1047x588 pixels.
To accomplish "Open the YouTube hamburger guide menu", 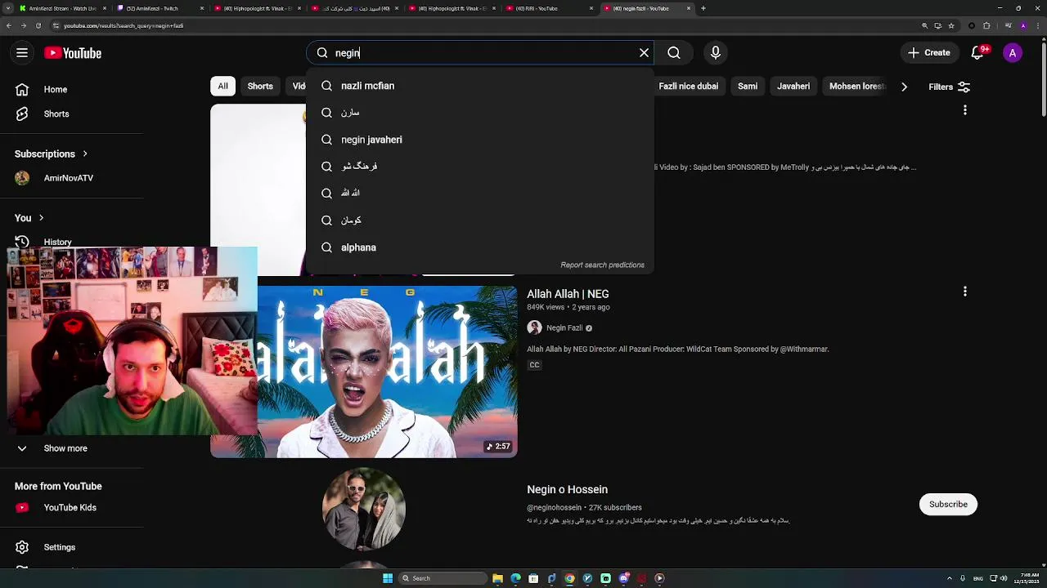I will point(22,53).
